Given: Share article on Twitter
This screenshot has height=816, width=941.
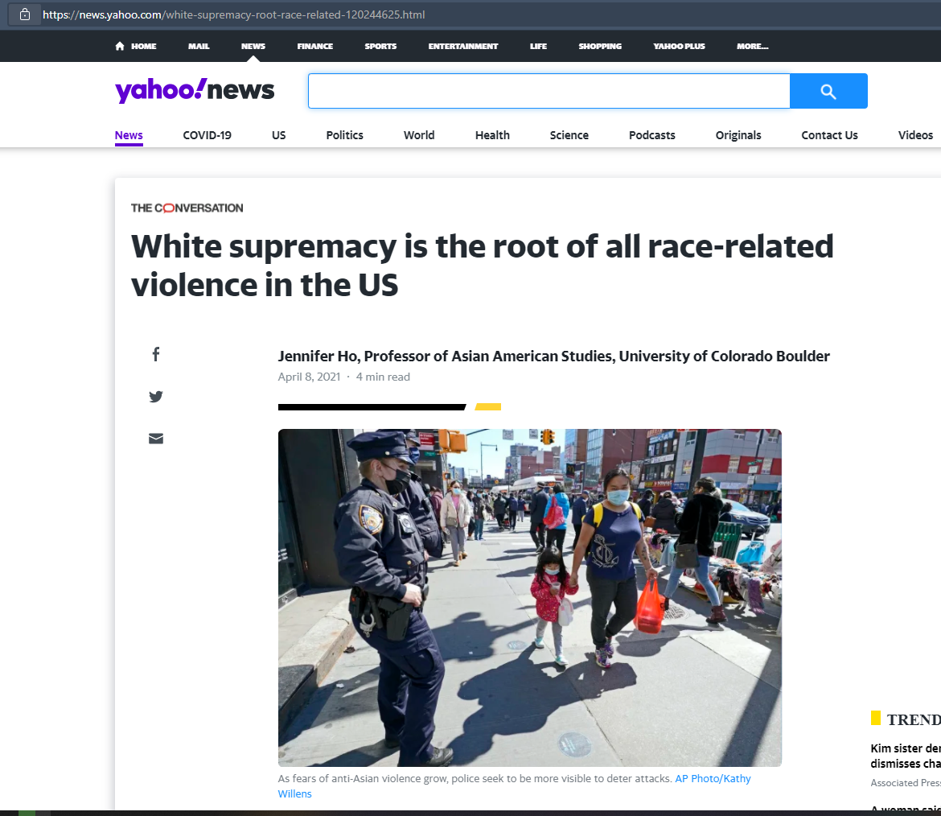Looking at the screenshot, I should click(x=156, y=396).
